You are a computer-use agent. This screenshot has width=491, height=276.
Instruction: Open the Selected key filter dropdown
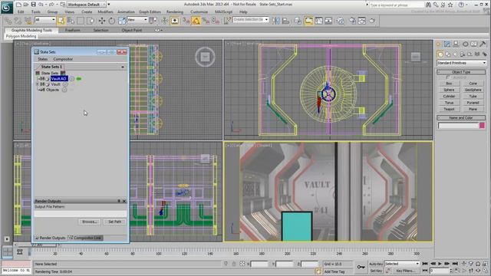pos(402,264)
